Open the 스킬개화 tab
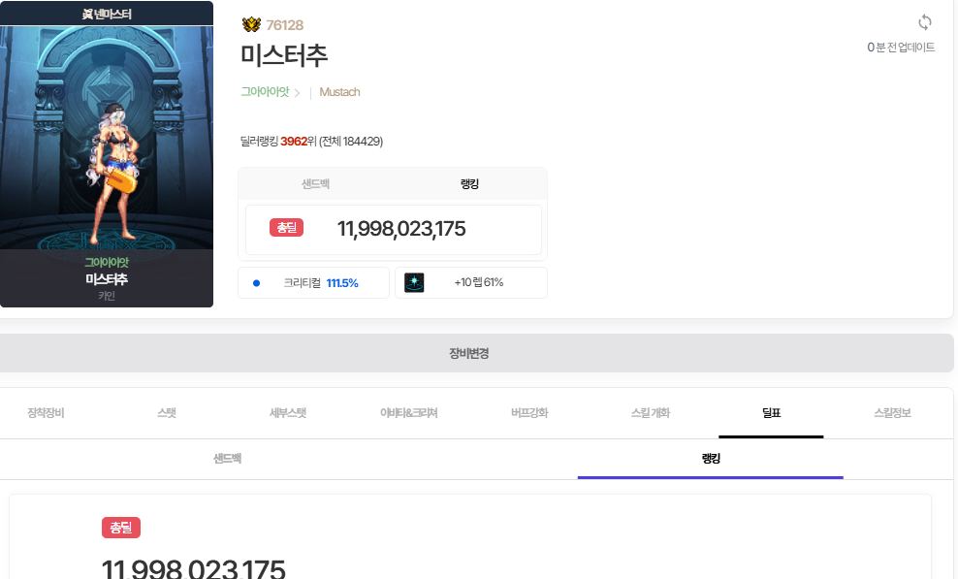The height and width of the screenshot is (579, 958). 651,413
